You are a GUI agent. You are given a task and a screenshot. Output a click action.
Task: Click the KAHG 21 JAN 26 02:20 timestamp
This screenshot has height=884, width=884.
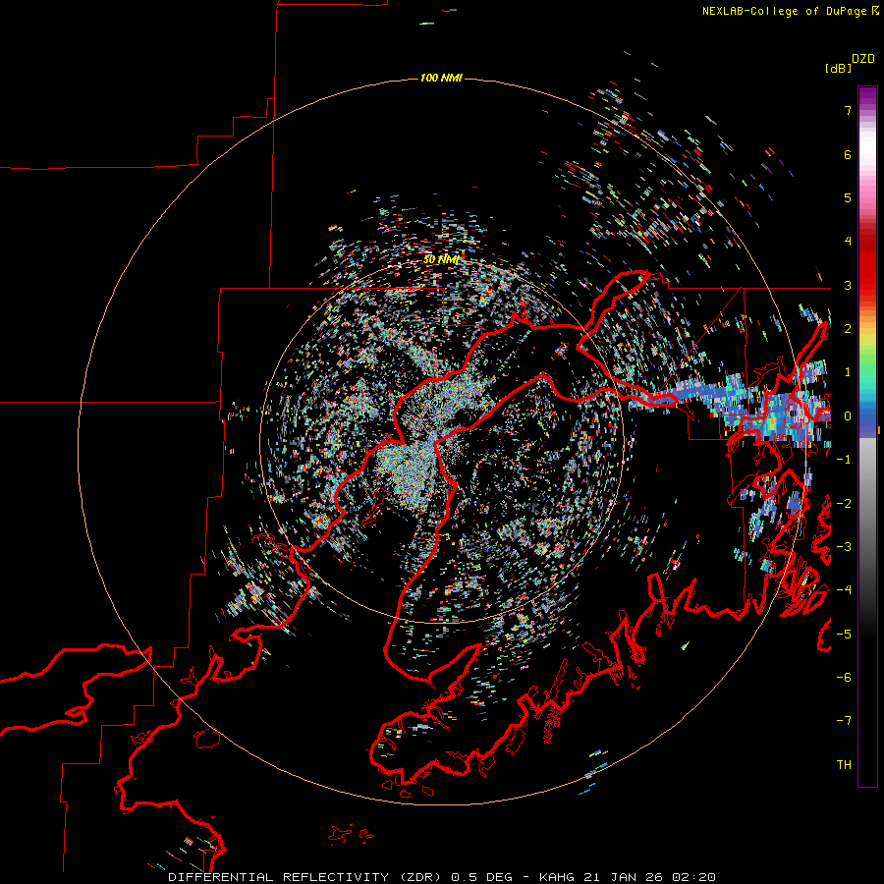(x=628, y=877)
